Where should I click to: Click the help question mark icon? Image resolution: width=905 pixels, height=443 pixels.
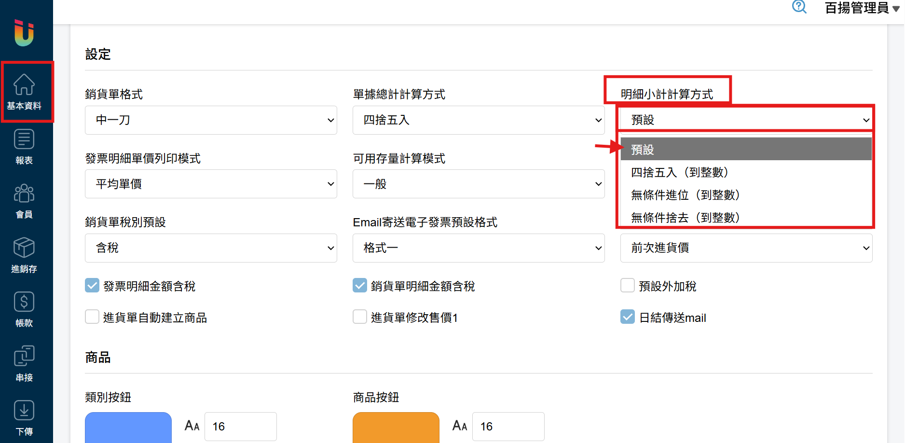pyautogui.click(x=799, y=7)
